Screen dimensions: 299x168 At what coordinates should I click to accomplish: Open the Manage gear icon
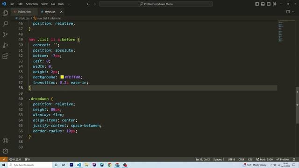pyautogui.click(x=5, y=151)
